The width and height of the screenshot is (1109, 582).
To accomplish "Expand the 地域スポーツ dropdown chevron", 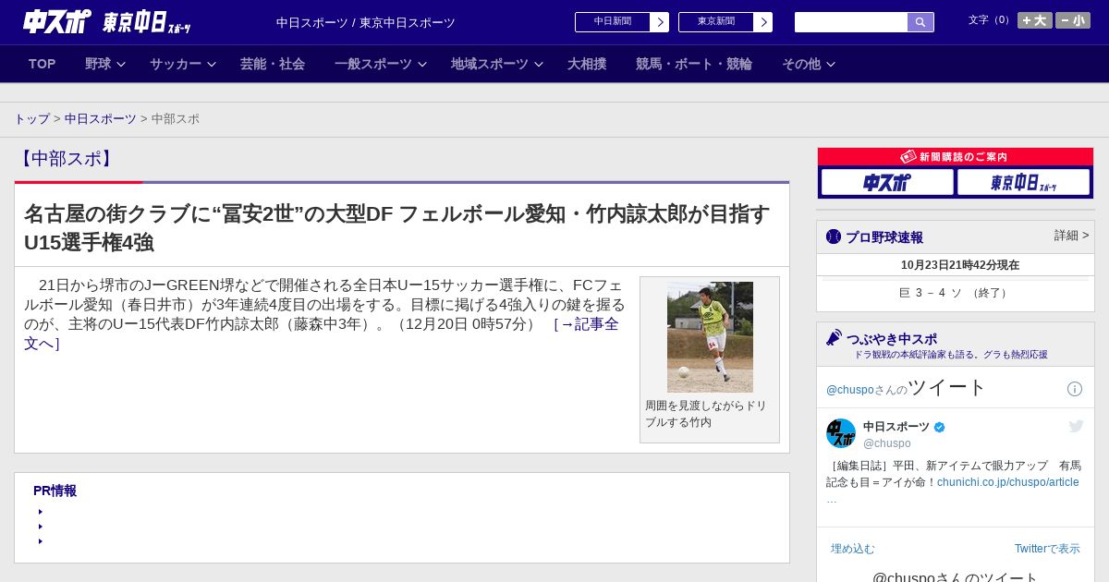I will point(539,64).
